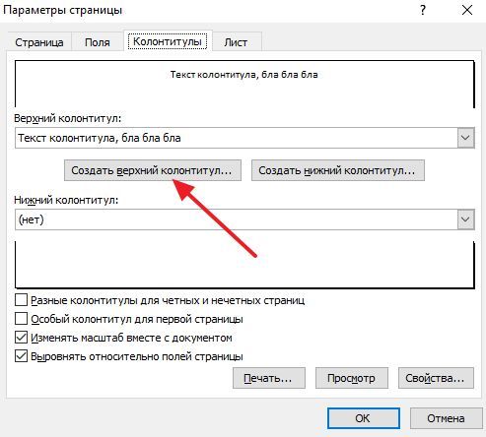Cancel with the Отмена button
Viewport: 486px width, 437px height.
tap(447, 418)
